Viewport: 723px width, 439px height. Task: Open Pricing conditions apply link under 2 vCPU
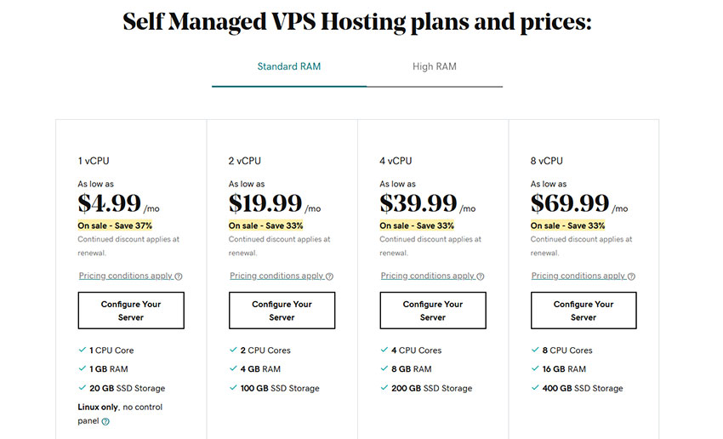tap(276, 276)
